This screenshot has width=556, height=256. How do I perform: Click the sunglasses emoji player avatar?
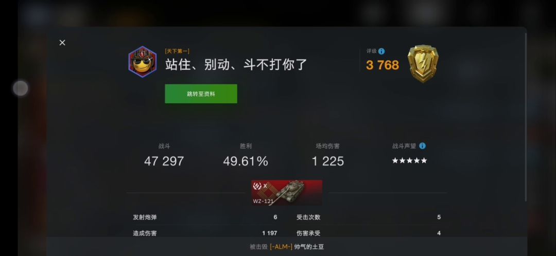pos(143,62)
